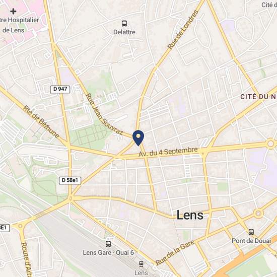Click the Rue Jean Souvraz street label
The height and width of the screenshot is (277, 277).
click(104, 114)
